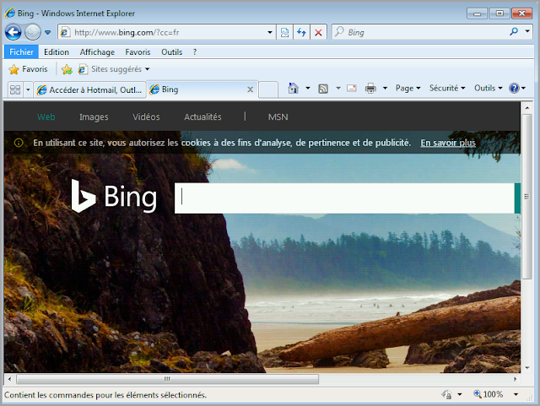Open a new blank tab
Image resolution: width=540 pixels, height=406 pixels.
coord(268,90)
